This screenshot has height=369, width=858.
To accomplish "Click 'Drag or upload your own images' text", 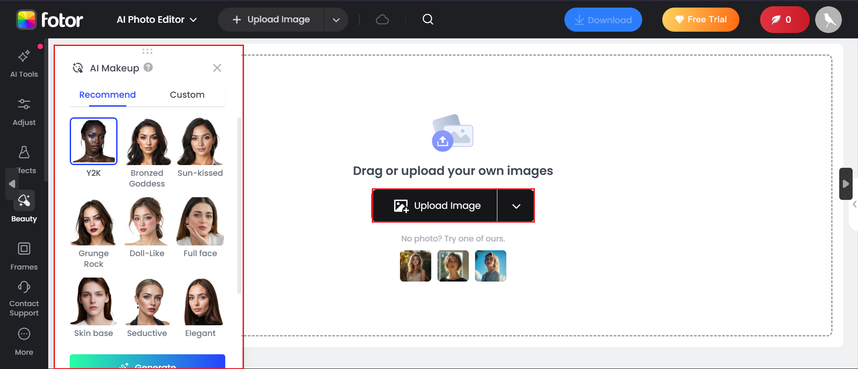I will pos(453,171).
